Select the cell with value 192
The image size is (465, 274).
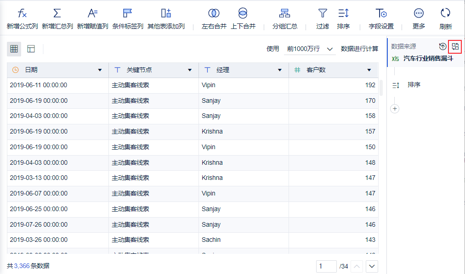coord(333,85)
